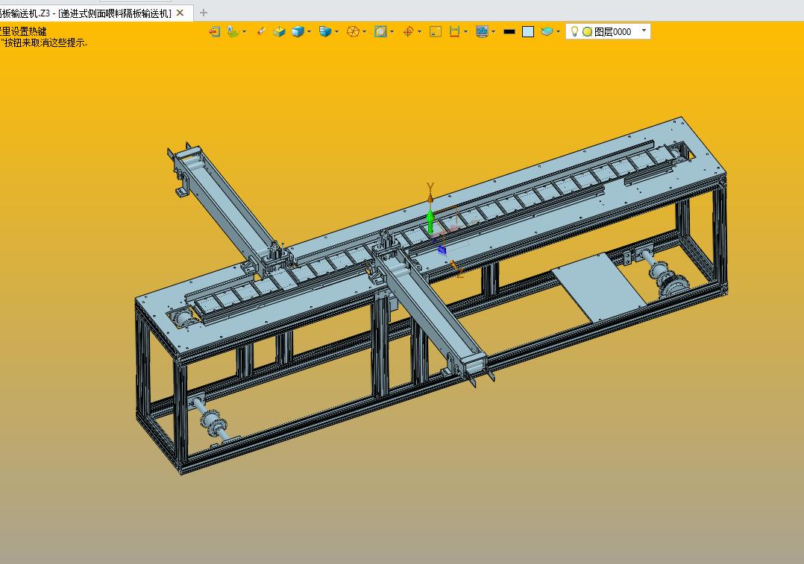Close the 递进式侧面喂料隔板输送机 tab
Viewport: 804px width, 564px height.
pyautogui.click(x=180, y=13)
